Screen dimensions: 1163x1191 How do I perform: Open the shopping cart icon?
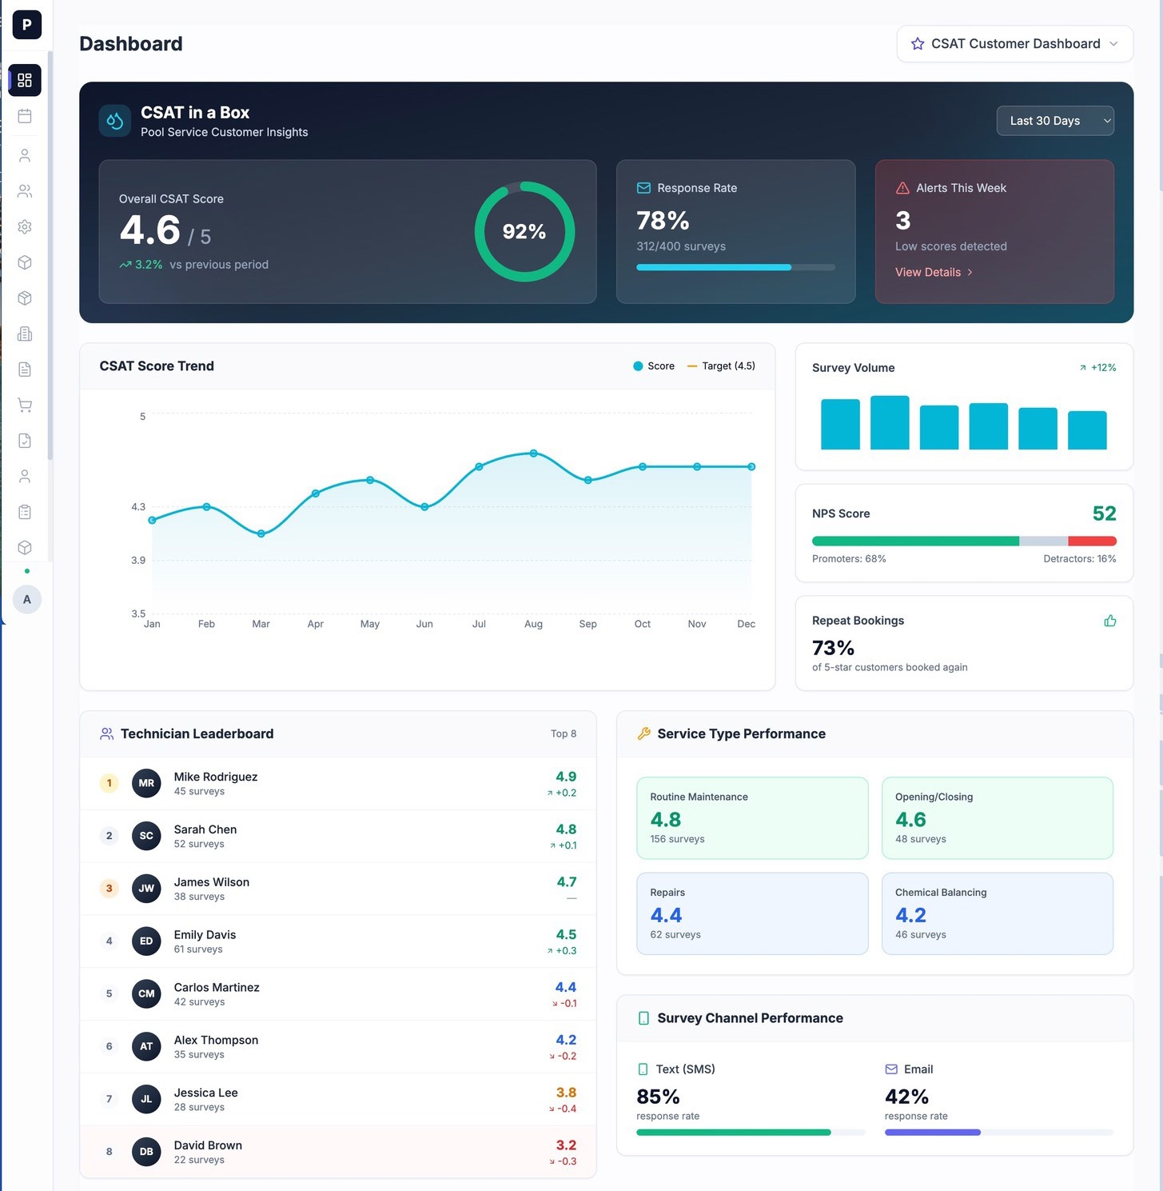coord(24,406)
